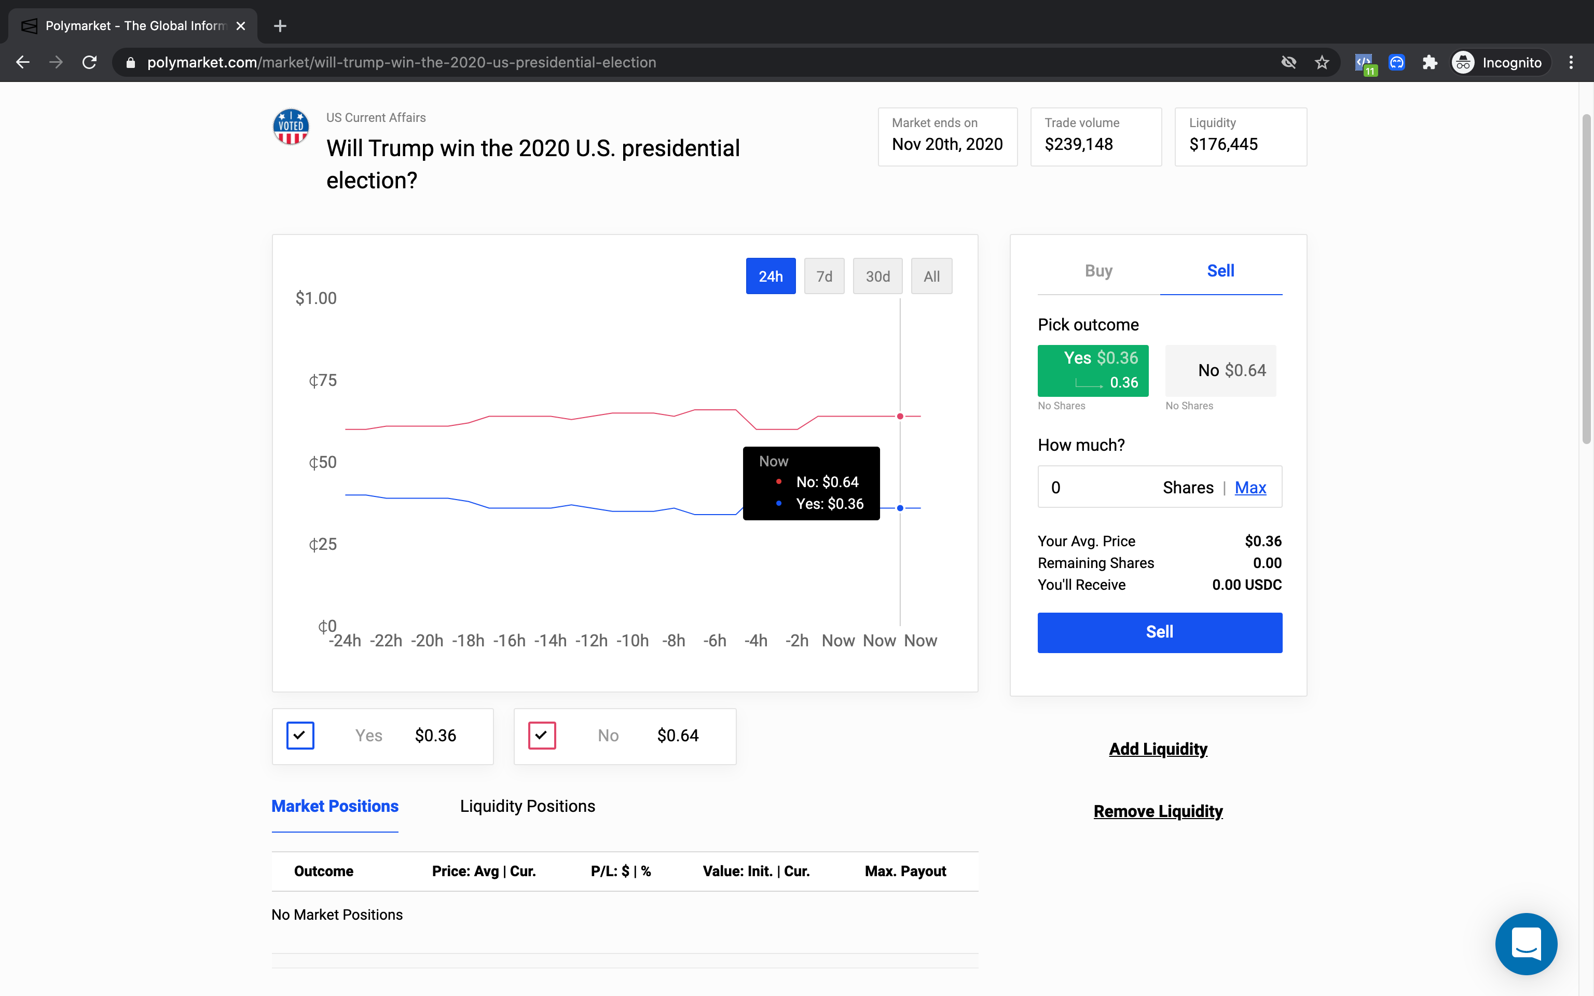Click the Your Avg. Price $0.36 value
Image resolution: width=1594 pixels, height=996 pixels.
[x=1262, y=541]
